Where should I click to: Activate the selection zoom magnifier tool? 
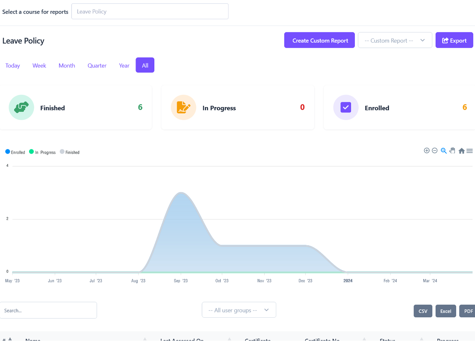[x=443, y=151]
